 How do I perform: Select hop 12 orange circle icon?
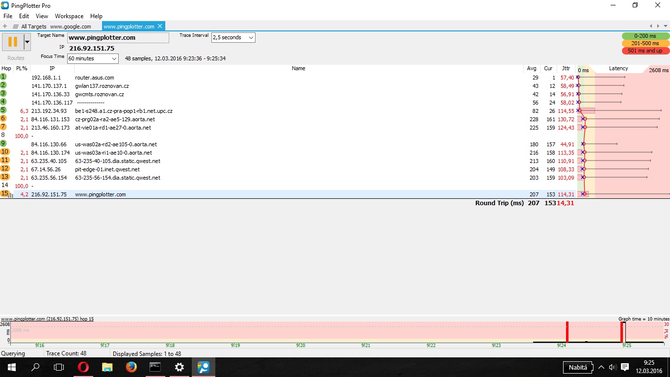(x=5, y=169)
